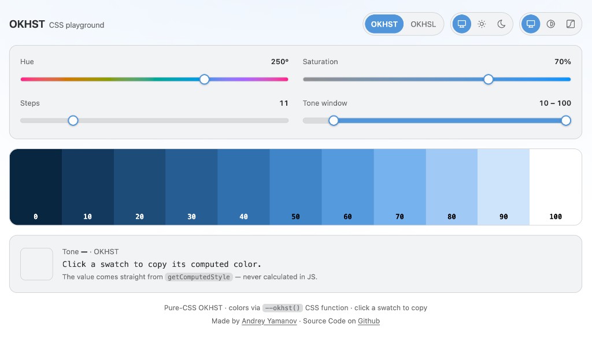Copy the tone 30 swatch color

pyautogui.click(x=192, y=187)
